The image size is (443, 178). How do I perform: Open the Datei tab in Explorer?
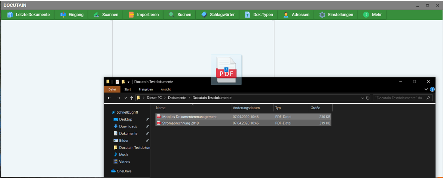(112, 89)
